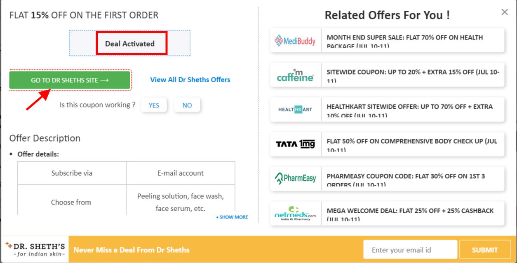Submit your email for Dr Sheths deals
Screen dimensions: 517x263
click(x=485, y=249)
